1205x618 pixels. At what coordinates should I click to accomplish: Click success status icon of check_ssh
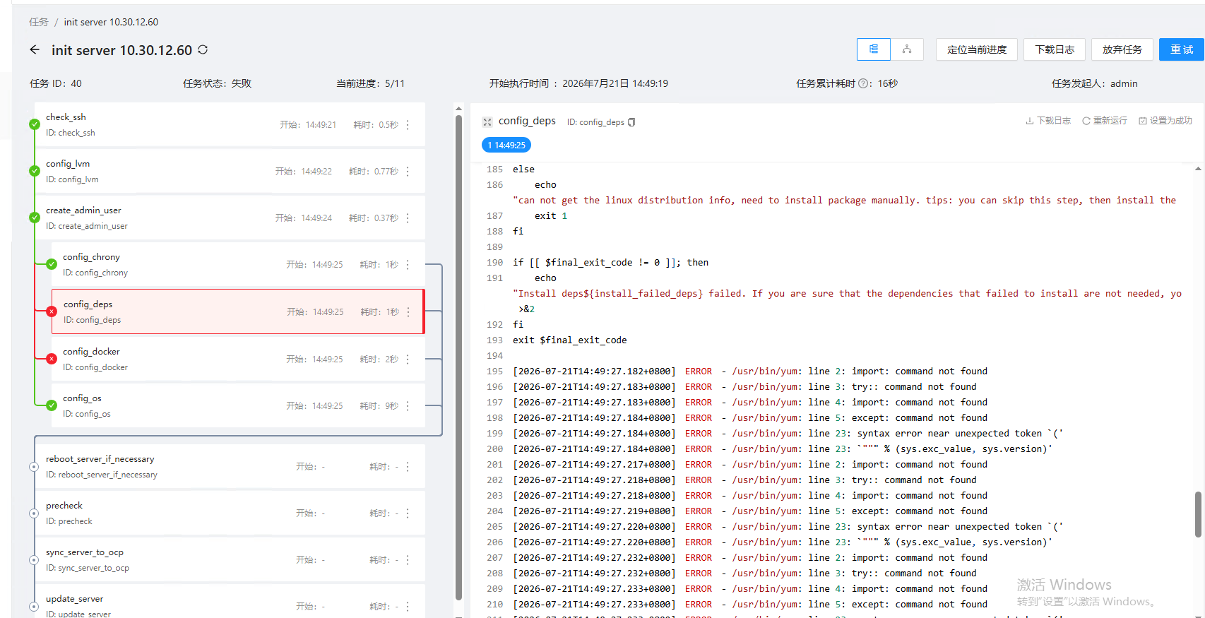(x=34, y=124)
